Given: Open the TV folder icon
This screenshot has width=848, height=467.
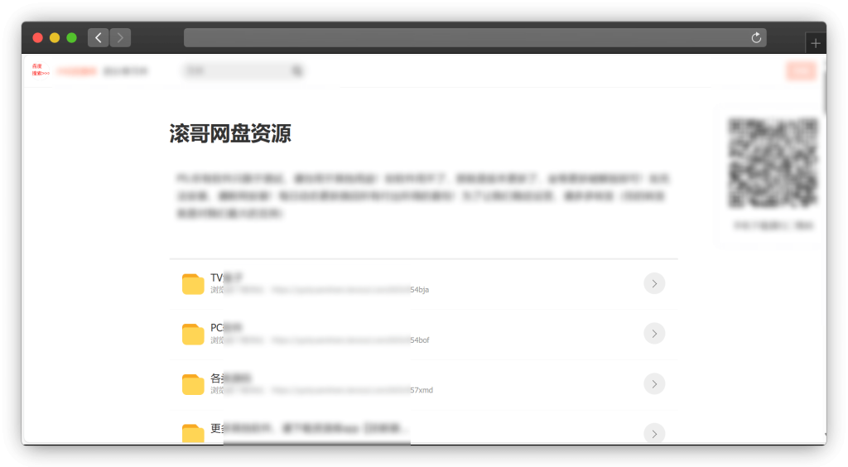Looking at the screenshot, I should click(x=193, y=284).
